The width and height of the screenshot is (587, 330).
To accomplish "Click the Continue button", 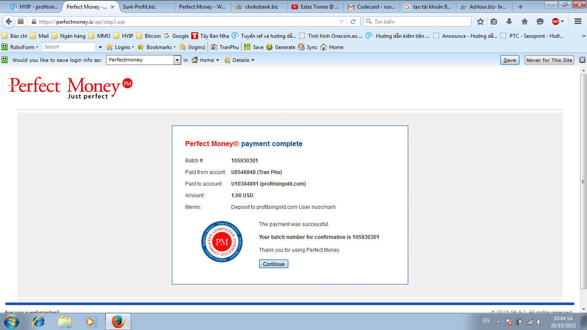I will (274, 264).
